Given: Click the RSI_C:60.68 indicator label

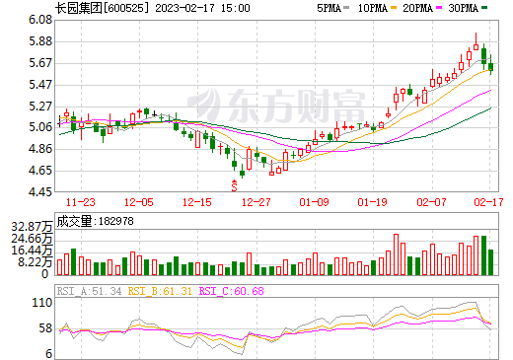Looking at the screenshot, I should [232, 291].
